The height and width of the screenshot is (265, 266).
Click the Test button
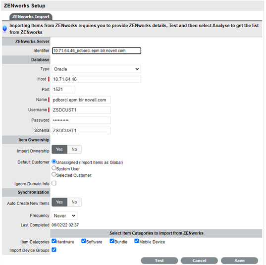coord(160,261)
